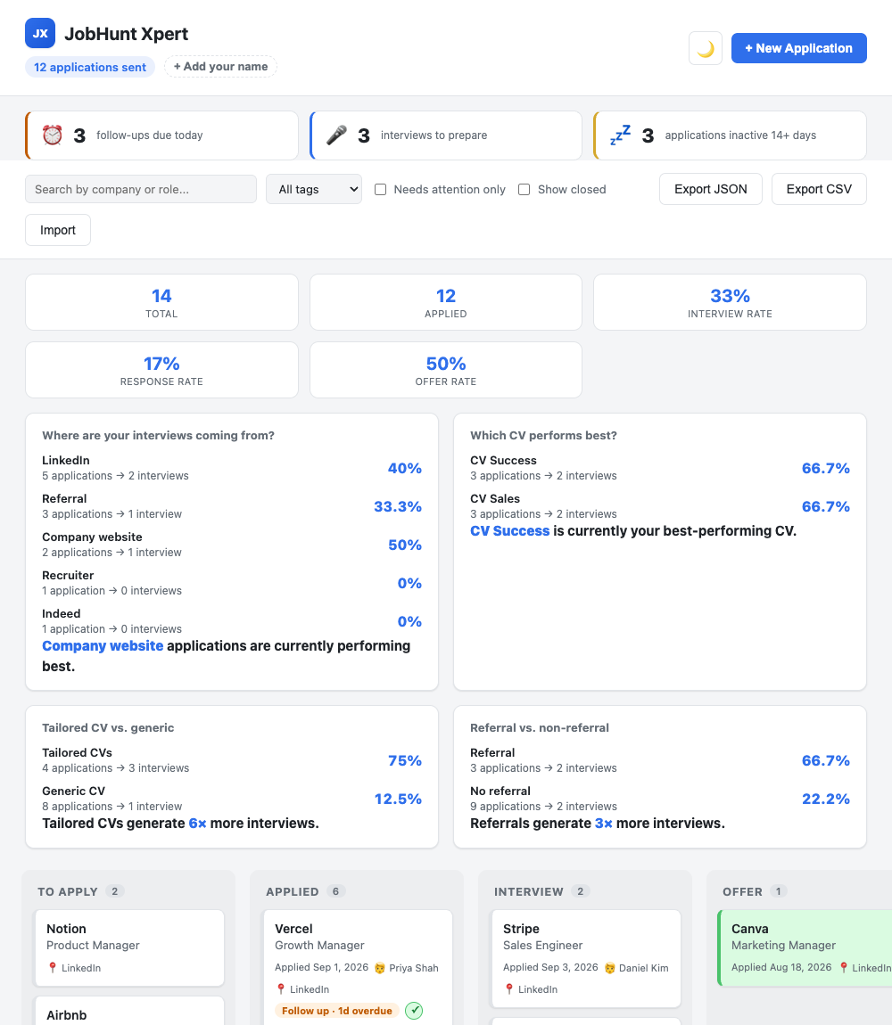Click the 12 applications sent badge
Viewport: 892px width, 1025px height.
click(90, 68)
